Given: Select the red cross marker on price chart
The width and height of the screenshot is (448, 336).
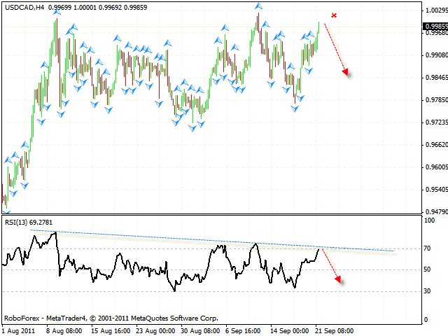Looking at the screenshot, I should coord(334,15).
